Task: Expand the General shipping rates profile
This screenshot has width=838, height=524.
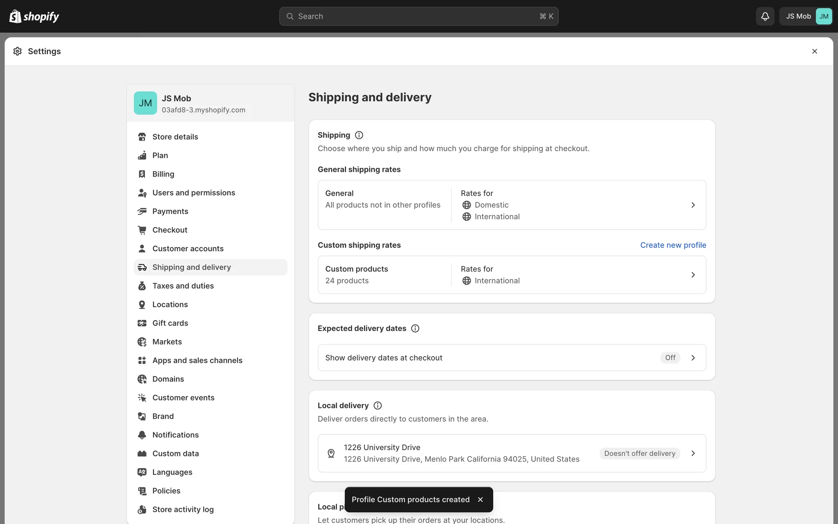Action: point(693,205)
